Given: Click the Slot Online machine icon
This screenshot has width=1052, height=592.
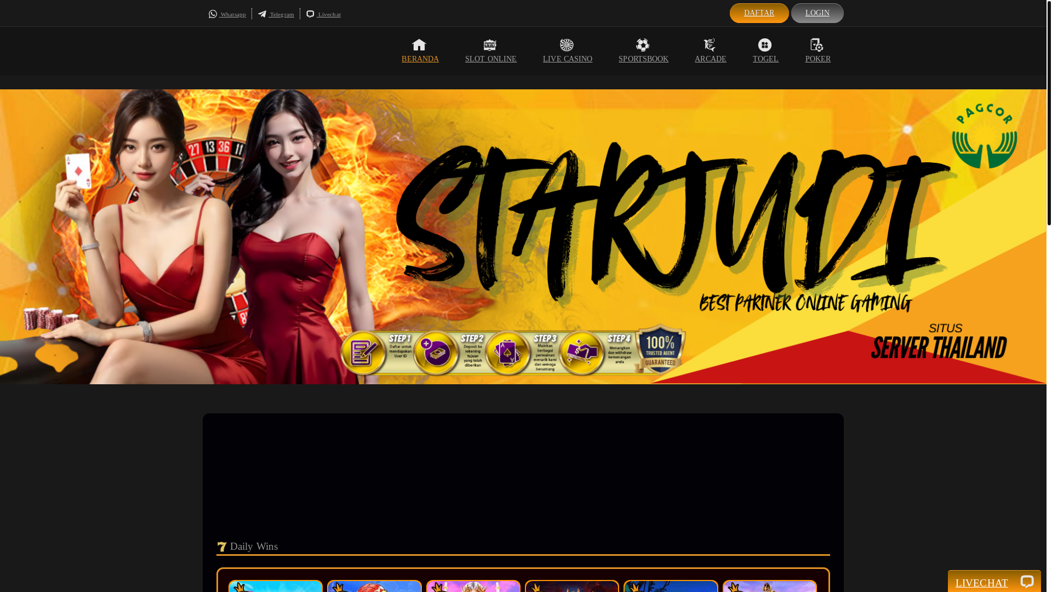Looking at the screenshot, I should point(490,45).
